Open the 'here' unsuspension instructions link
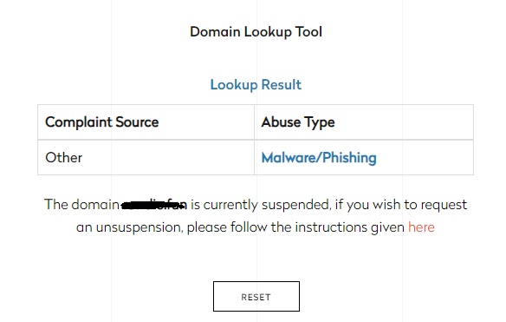Viewport: 506px width, 322px height. tap(421, 227)
